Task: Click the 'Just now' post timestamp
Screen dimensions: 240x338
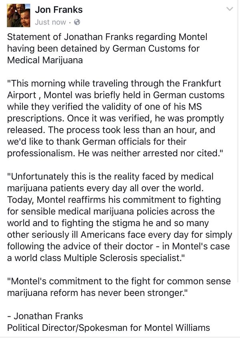Action: [x=50, y=22]
